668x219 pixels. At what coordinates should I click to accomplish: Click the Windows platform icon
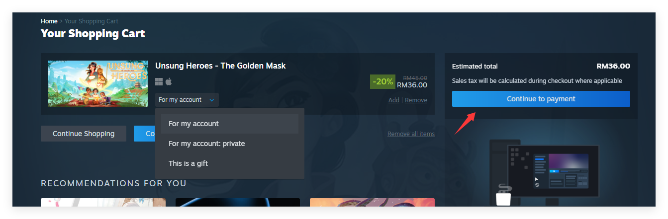[x=159, y=81]
